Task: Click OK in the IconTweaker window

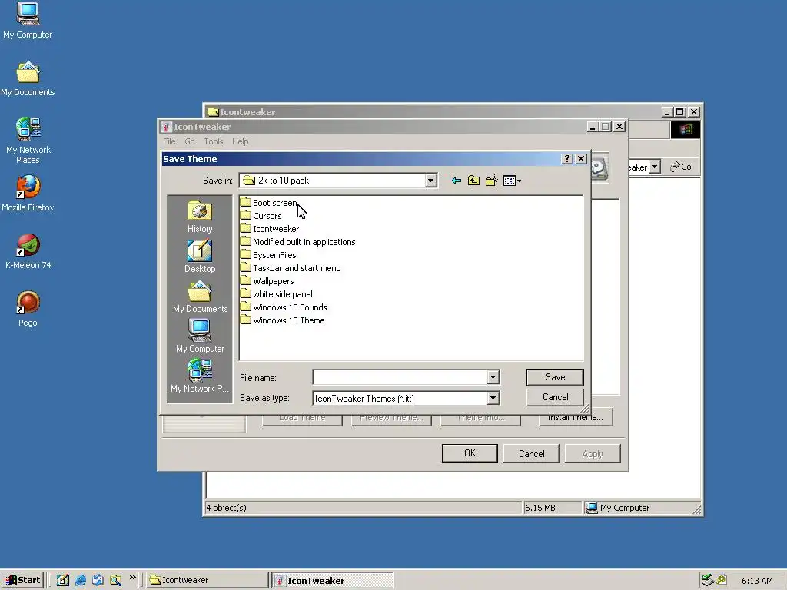Action: click(x=470, y=453)
